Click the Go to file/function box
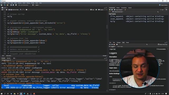The height and width of the screenshot is (95, 169). tap(24, 5)
